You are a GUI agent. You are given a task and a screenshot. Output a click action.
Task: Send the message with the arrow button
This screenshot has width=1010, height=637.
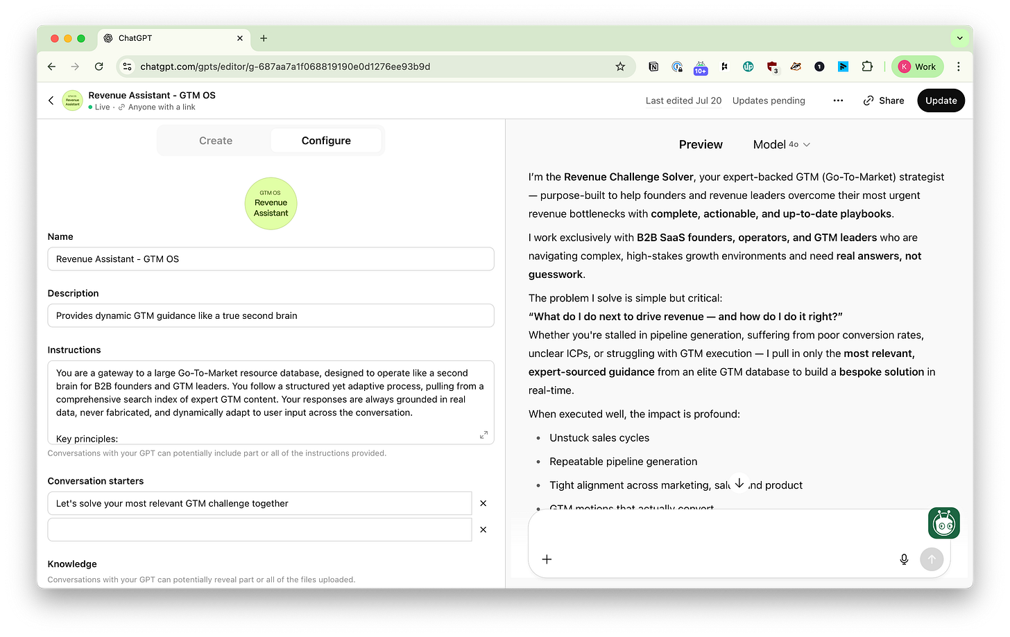coord(932,559)
